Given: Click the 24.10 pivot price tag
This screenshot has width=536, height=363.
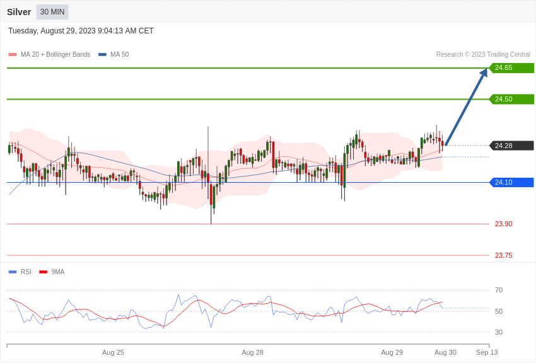Looking at the screenshot, I should tap(512, 182).
